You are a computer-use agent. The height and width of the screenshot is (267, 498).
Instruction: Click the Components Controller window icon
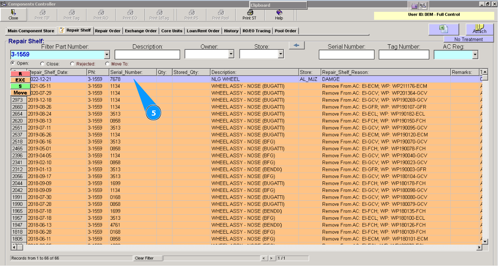pos(3,4)
